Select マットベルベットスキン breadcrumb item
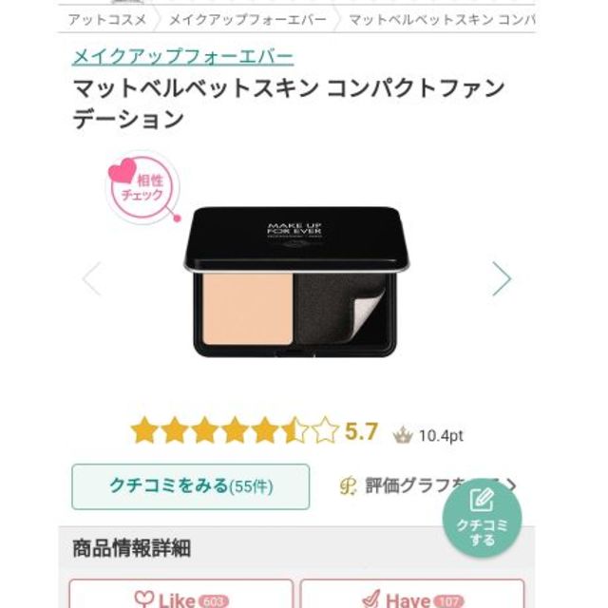The image size is (608, 608). coord(442,19)
